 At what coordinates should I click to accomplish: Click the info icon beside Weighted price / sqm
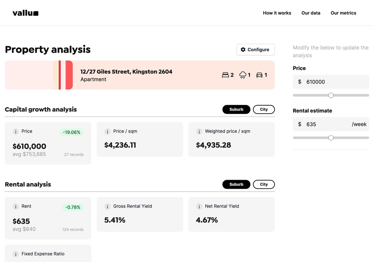199,131
